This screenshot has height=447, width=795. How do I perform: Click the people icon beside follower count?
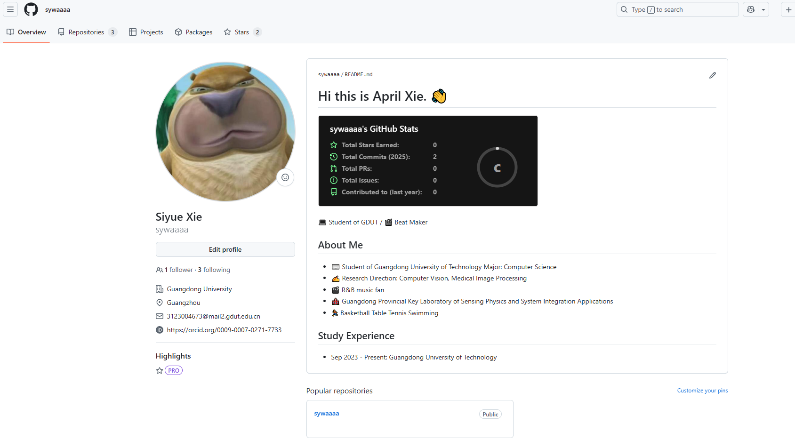pyautogui.click(x=160, y=270)
